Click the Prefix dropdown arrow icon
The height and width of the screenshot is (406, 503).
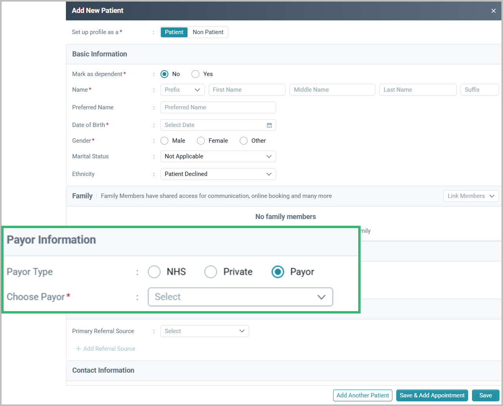point(198,90)
